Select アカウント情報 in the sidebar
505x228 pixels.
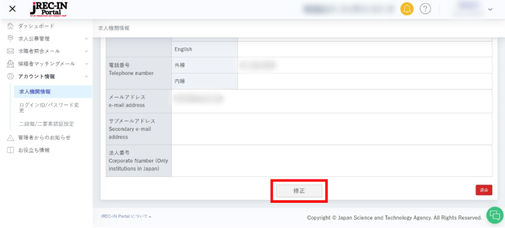click(x=37, y=76)
